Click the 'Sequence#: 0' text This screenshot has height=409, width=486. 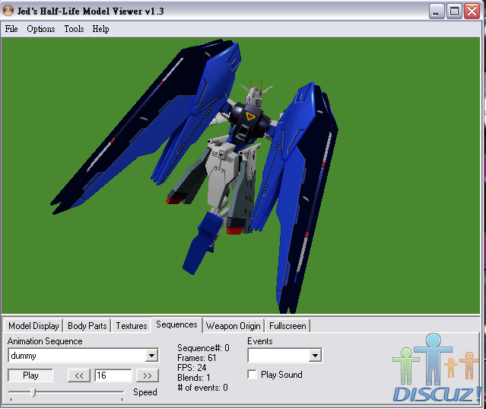tap(203, 348)
